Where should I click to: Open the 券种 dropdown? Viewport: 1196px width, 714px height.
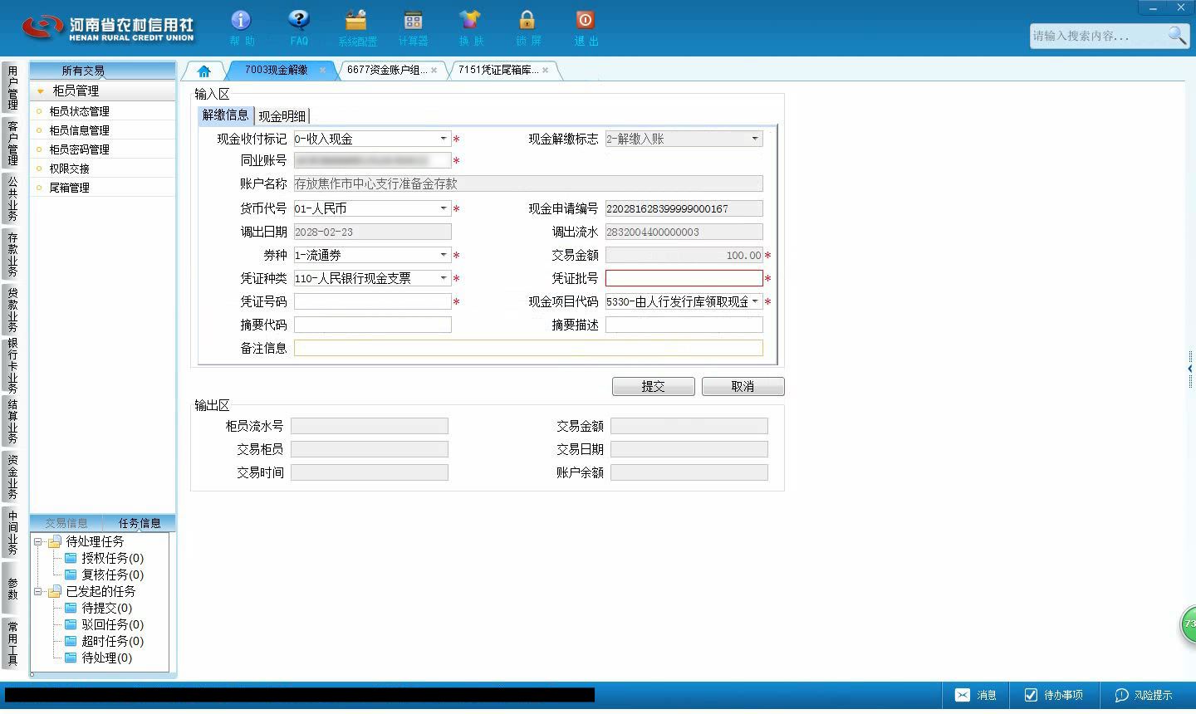444,255
